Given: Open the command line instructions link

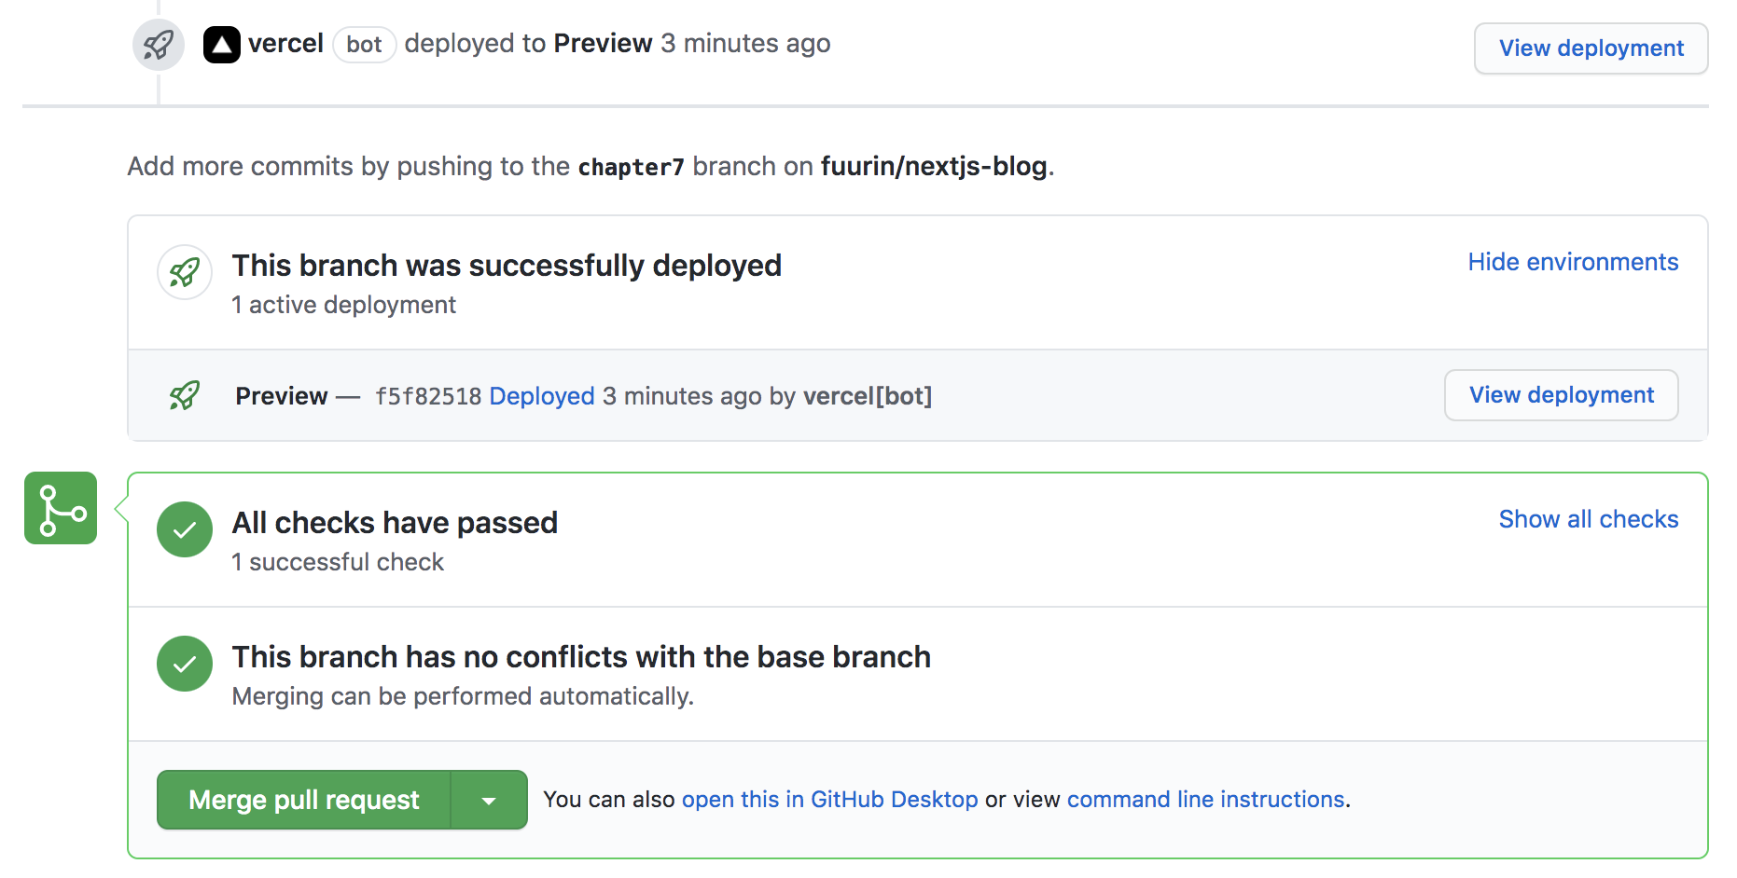Looking at the screenshot, I should tap(1205, 800).
